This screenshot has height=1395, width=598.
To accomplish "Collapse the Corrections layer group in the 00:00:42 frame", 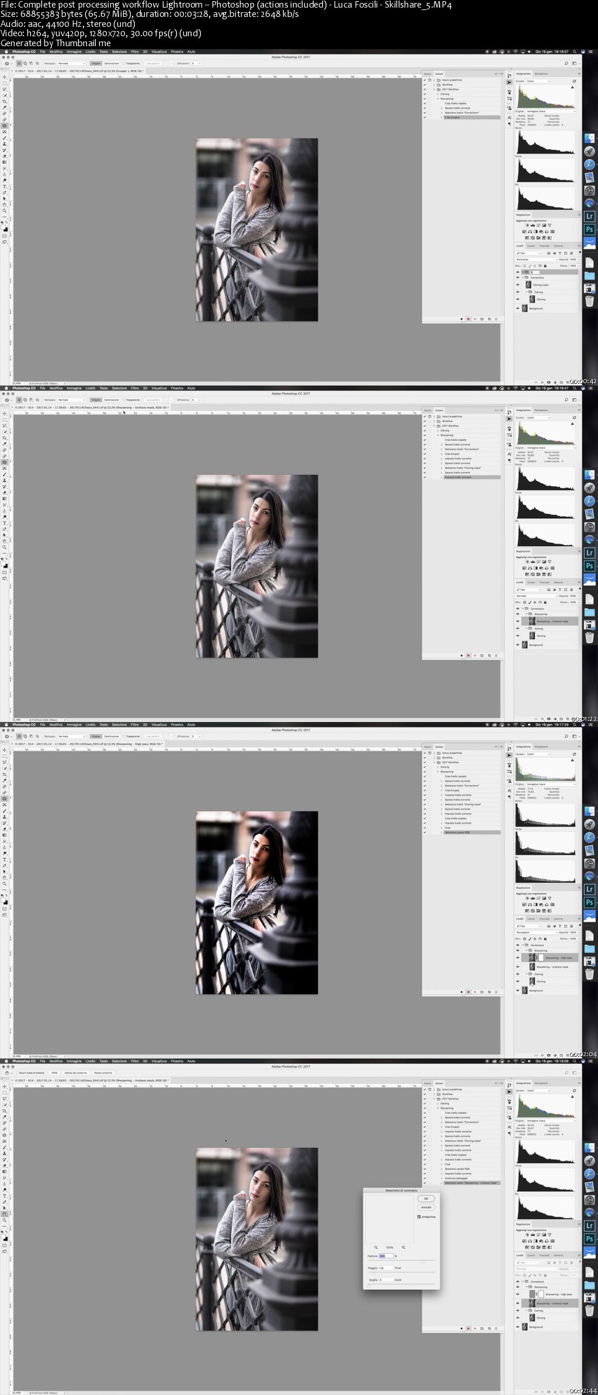I will [x=523, y=277].
